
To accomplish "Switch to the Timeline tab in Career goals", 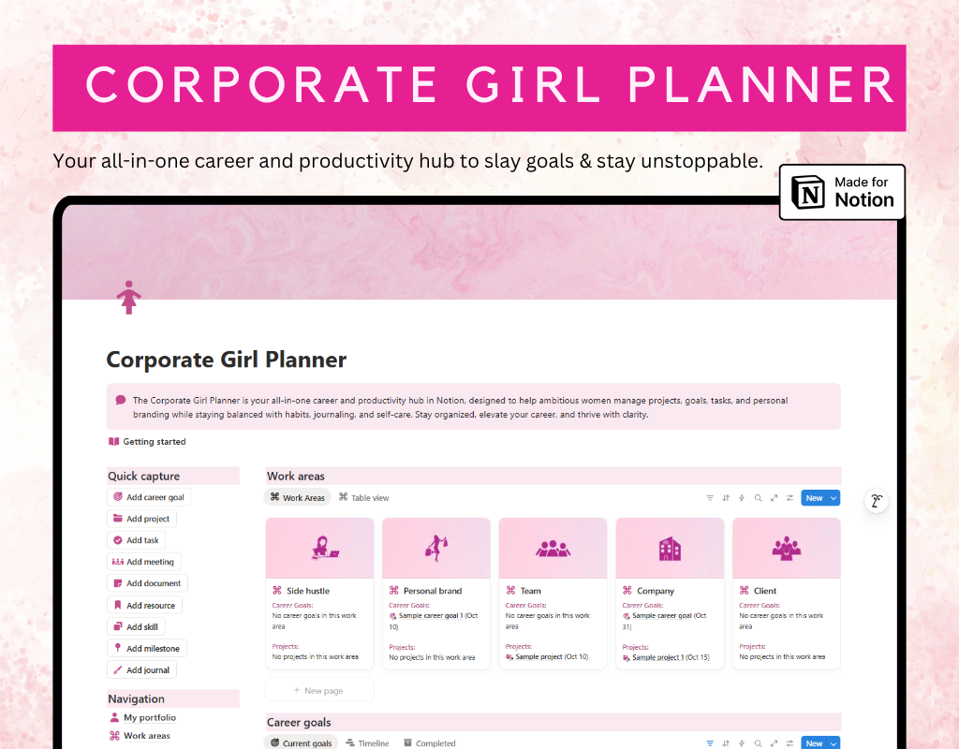I will click(x=367, y=743).
